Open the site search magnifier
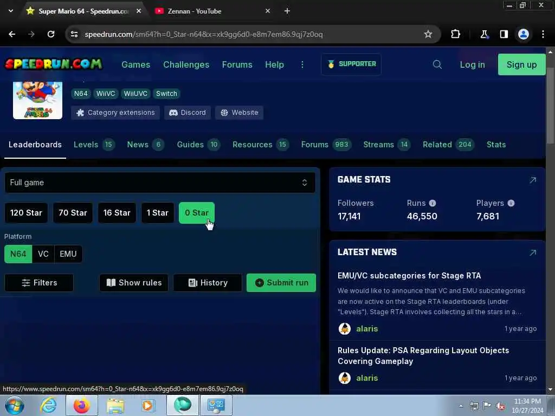Screen dimensions: 555x416 (x=437, y=64)
